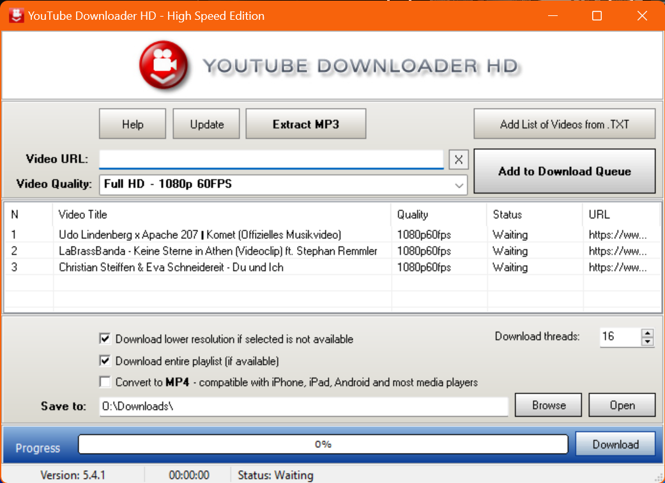Enable Convert to MP4 option

tap(105, 382)
